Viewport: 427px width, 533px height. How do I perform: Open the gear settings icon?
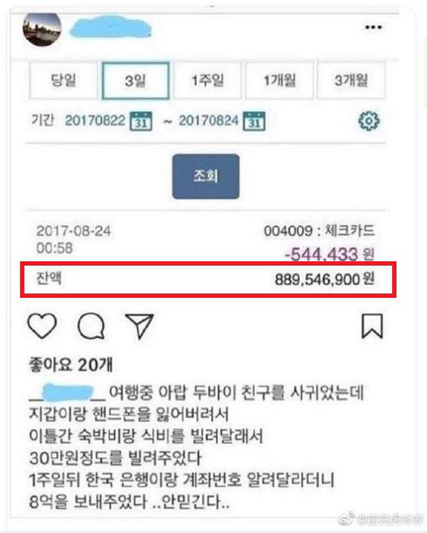pos(369,121)
